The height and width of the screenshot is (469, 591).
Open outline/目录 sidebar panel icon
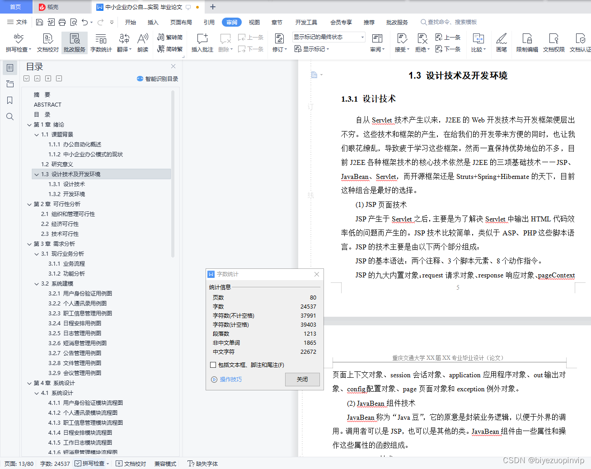coord(9,68)
